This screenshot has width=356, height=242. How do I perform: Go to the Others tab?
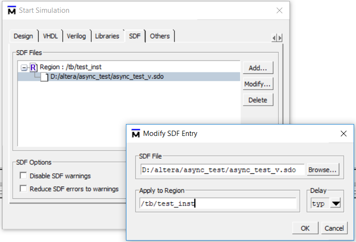(160, 36)
